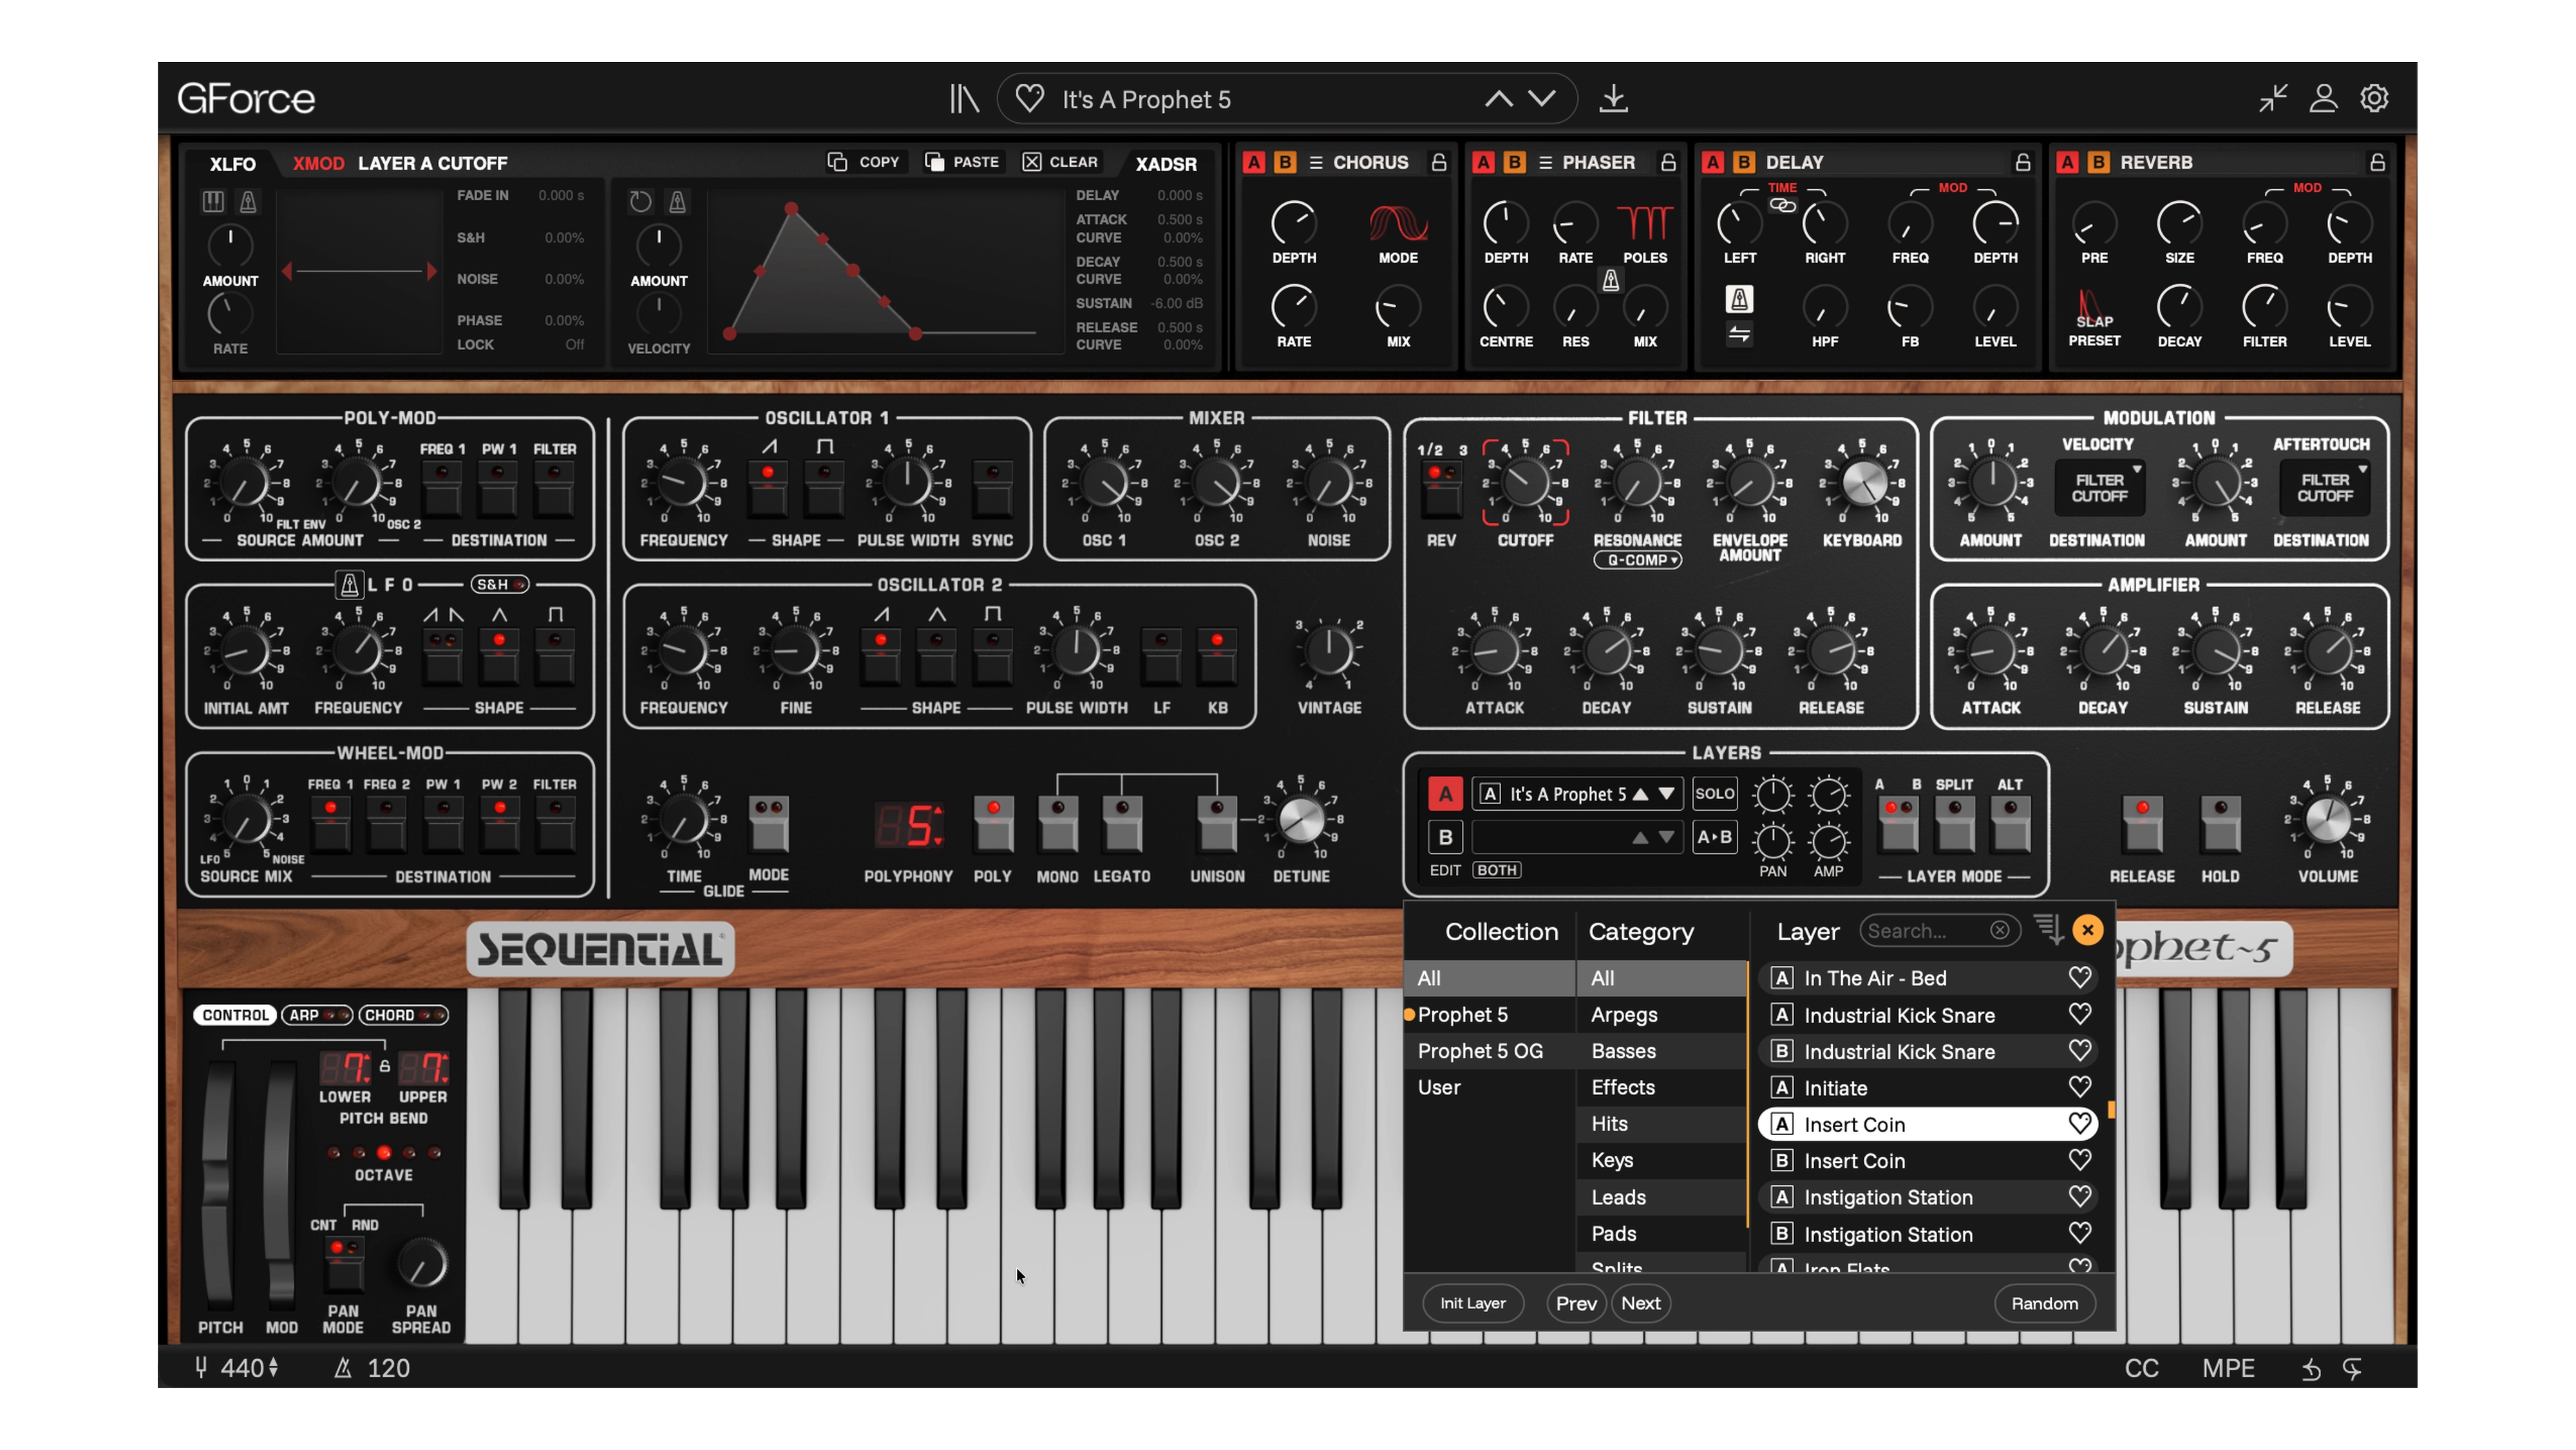Viewport: 2576px width, 1450px height.
Task: Select the next preset with the top down arrow
Action: tap(1542, 99)
